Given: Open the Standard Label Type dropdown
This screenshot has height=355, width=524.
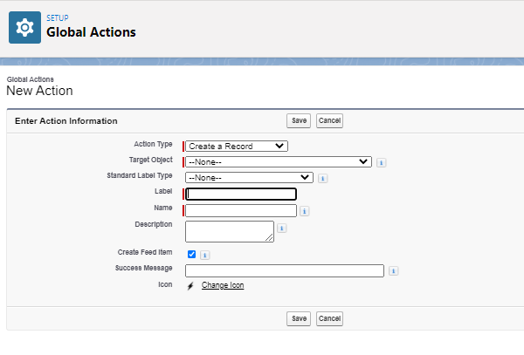Looking at the screenshot, I should pos(249,177).
